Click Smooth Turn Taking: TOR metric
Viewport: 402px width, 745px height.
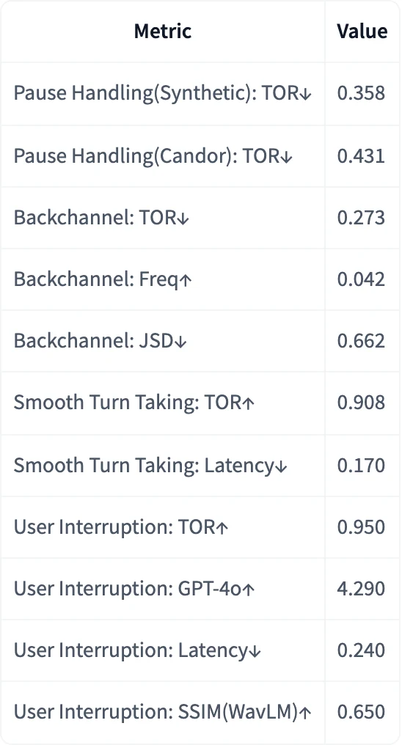(x=134, y=403)
